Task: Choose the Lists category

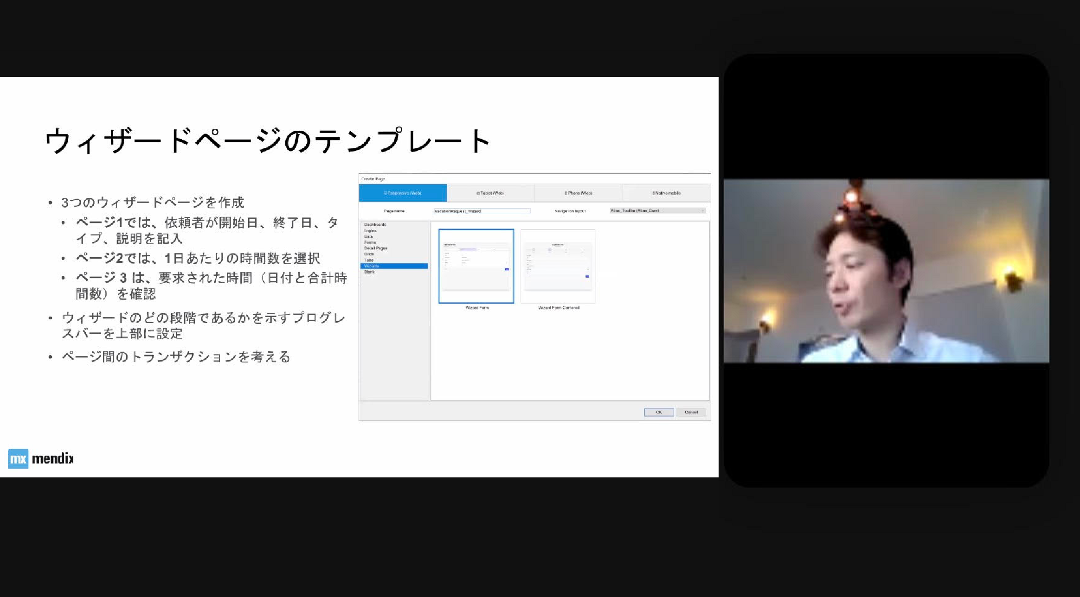Action: click(x=369, y=236)
